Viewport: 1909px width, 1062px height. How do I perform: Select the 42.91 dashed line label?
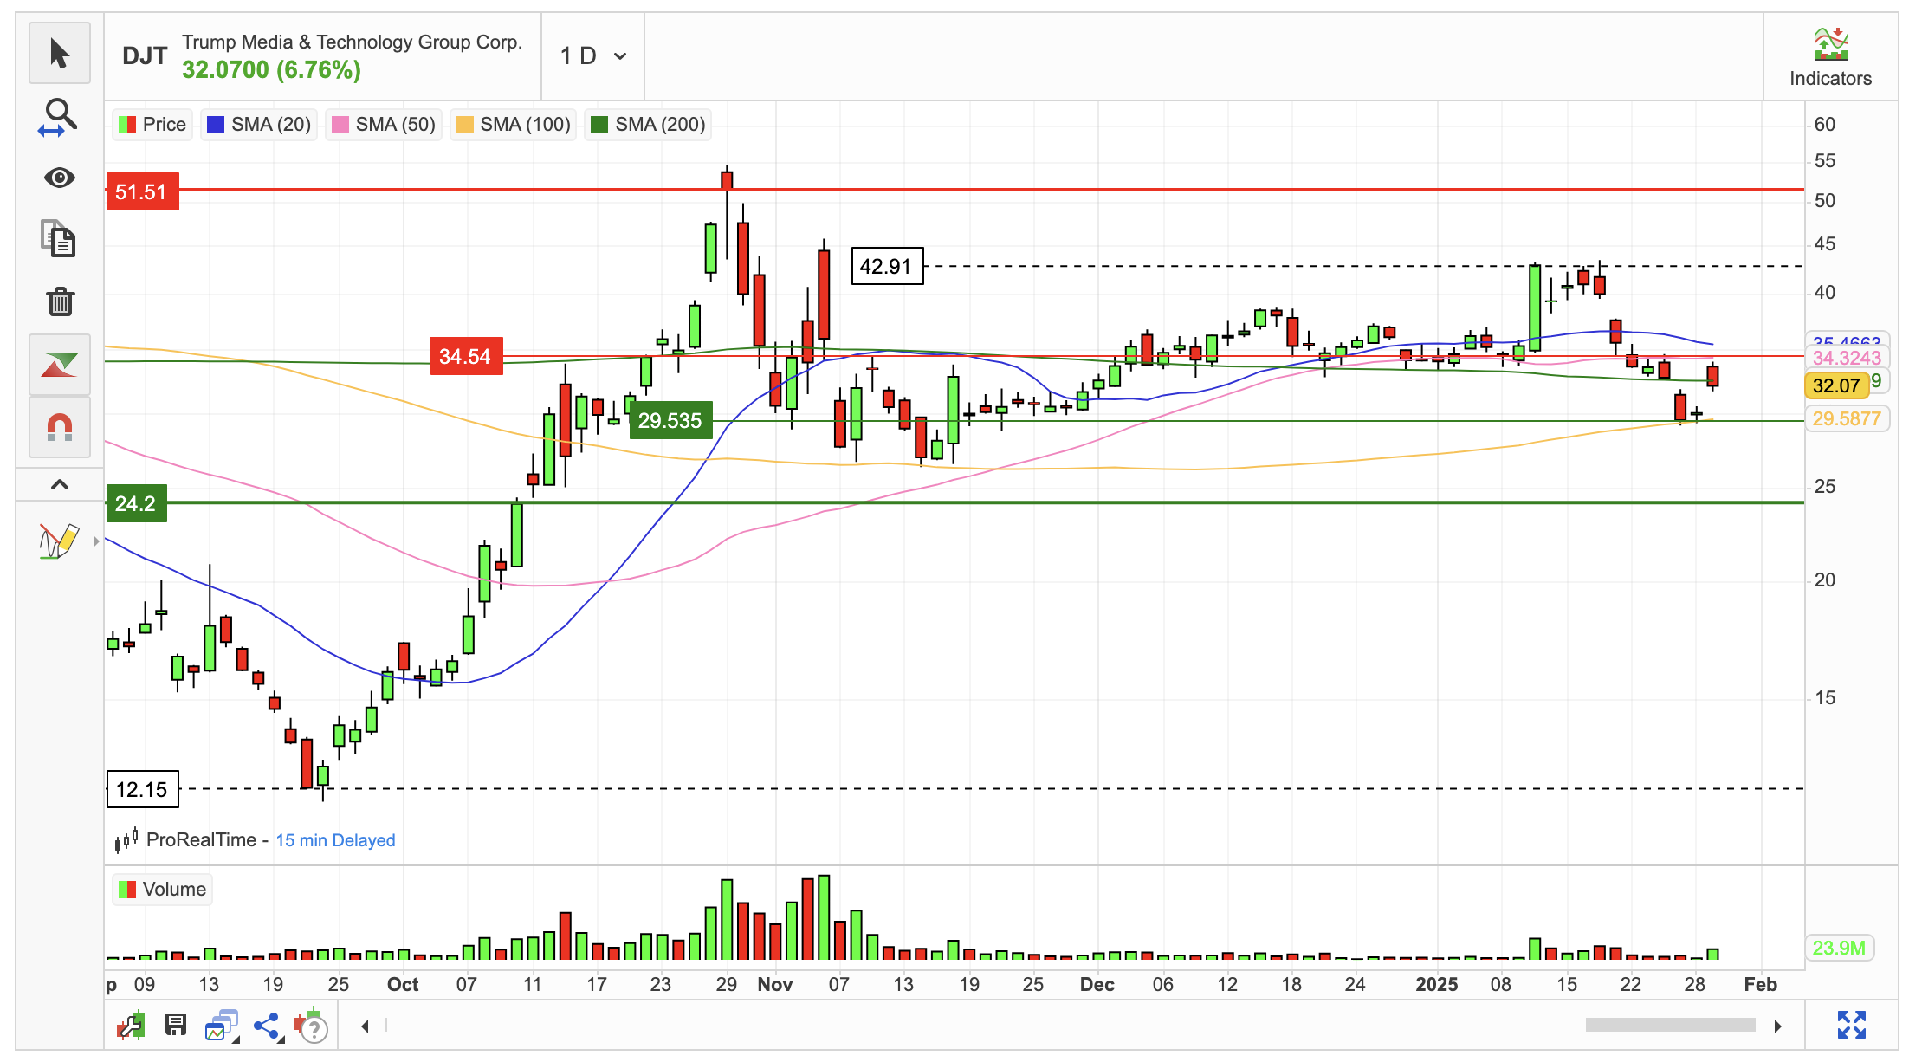(887, 266)
